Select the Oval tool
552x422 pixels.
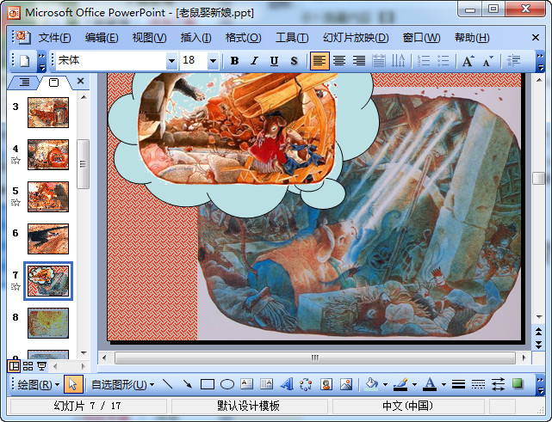(x=227, y=384)
